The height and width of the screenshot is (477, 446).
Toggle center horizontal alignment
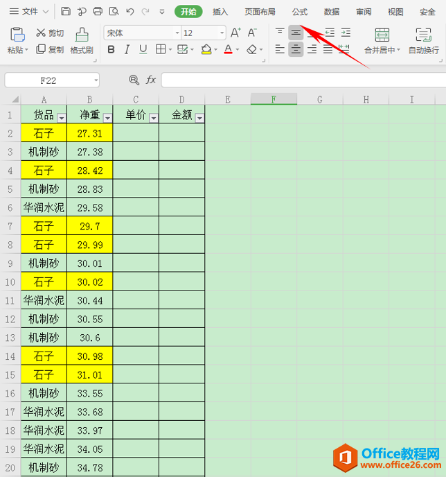click(x=296, y=49)
